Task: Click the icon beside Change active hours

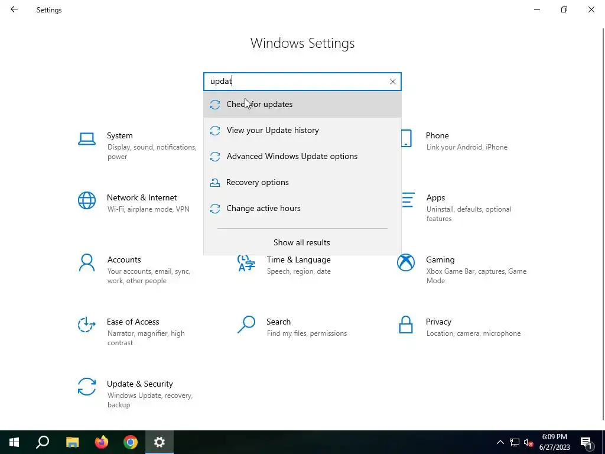Action: [215, 209]
